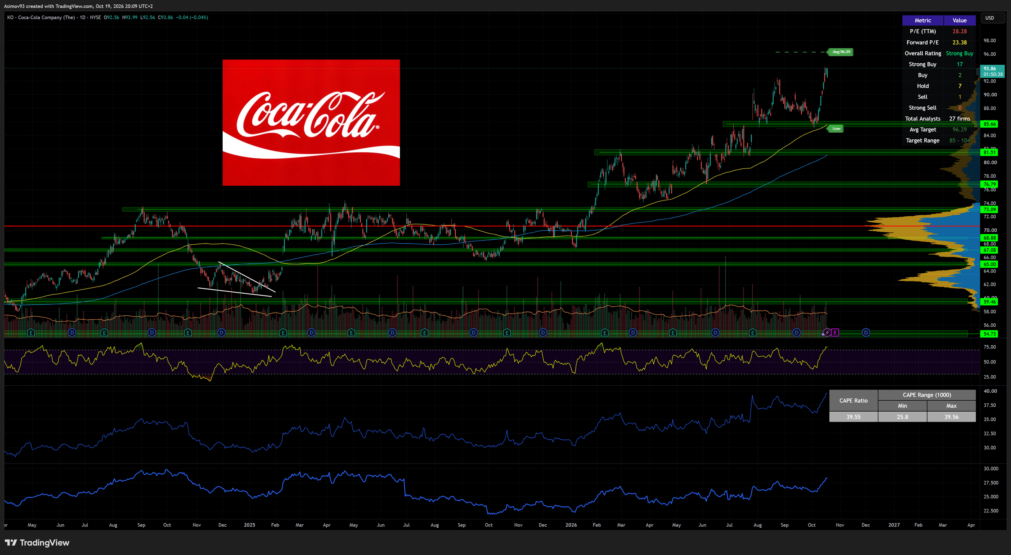This screenshot has height=555, width=1011.
Task: Click the 54.73 price level label
Action: pos(989,334)
